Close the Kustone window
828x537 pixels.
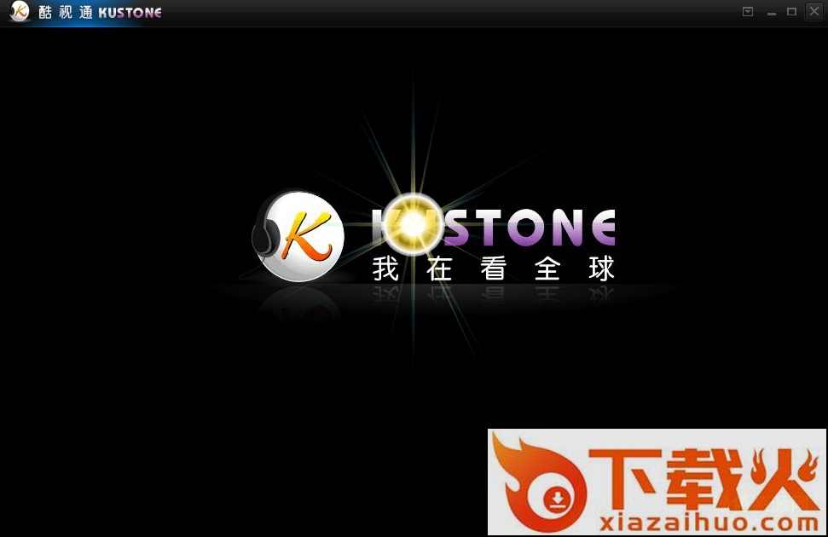tap(814, 11)
